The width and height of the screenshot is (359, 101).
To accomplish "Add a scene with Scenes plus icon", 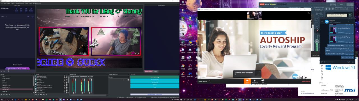I will [x=1, y=94].
